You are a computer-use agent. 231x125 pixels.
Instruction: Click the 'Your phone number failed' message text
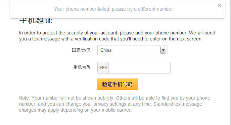(114, 9)
